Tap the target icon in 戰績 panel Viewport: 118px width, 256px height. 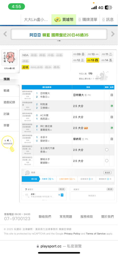tap(27, 173)
